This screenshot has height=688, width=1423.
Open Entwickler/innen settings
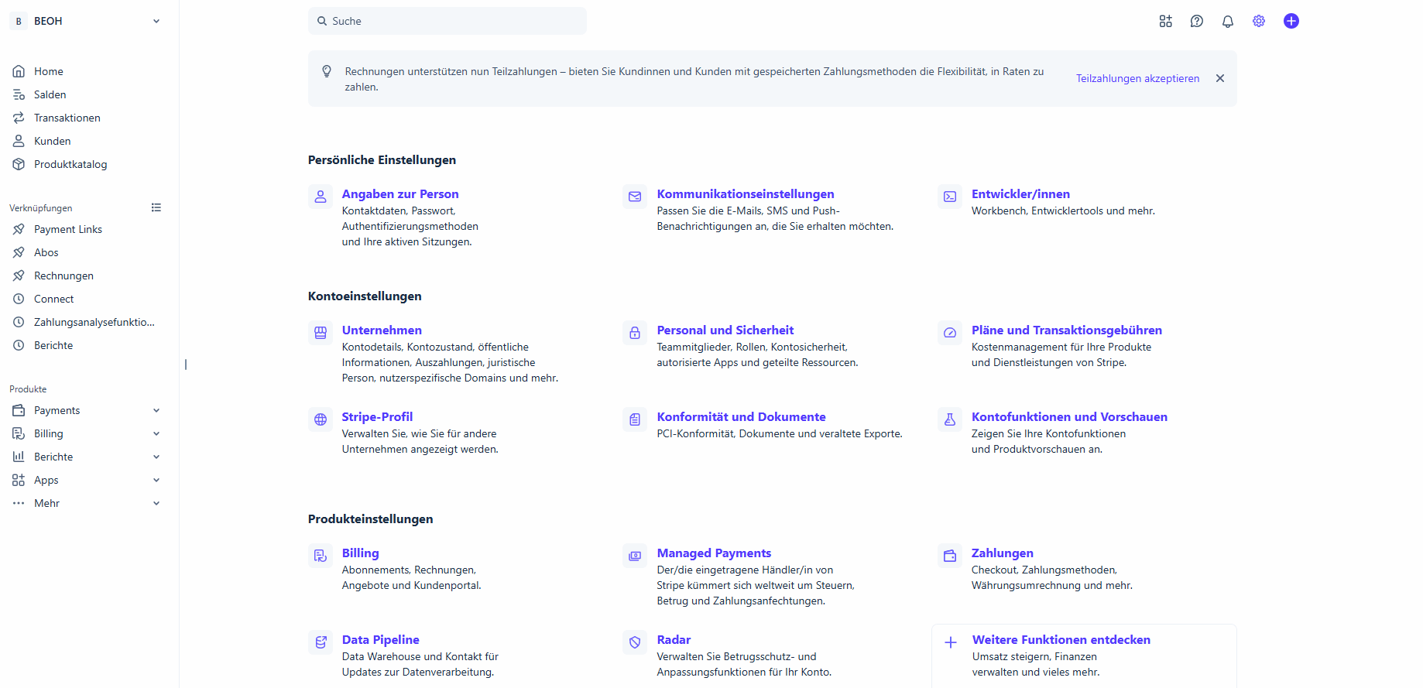[x=1020, y=193]
